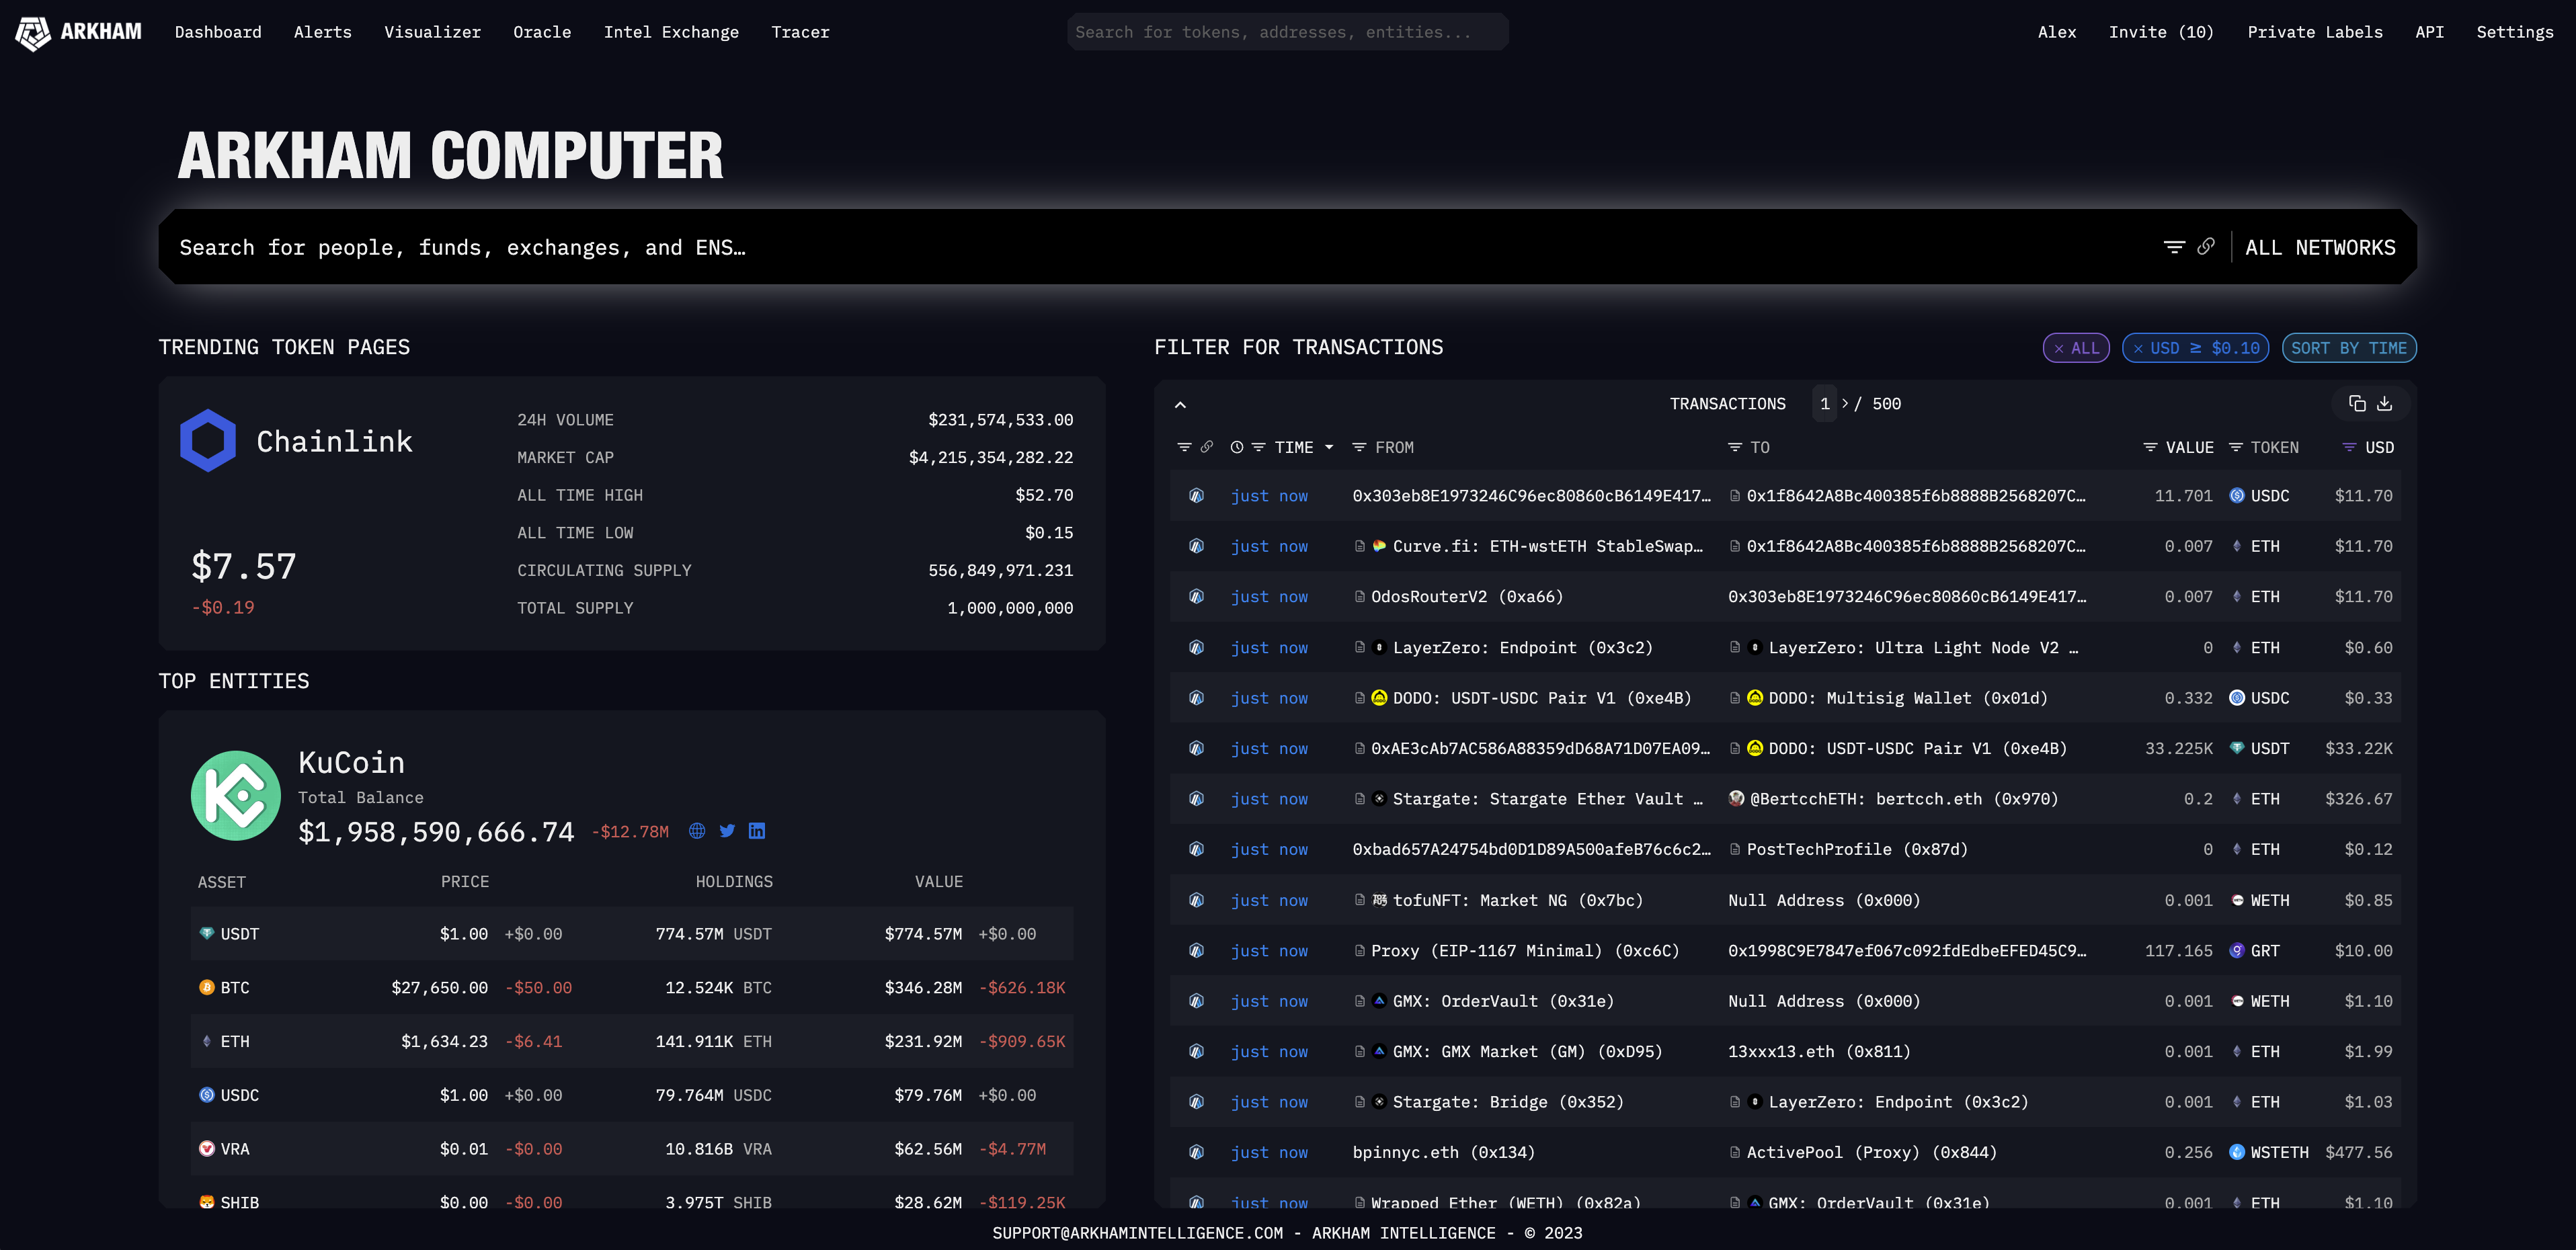Click the VRA asset icon in KuCoin table
The height and width of the screenshot is (1250, 2576).
pos(207,1149)
